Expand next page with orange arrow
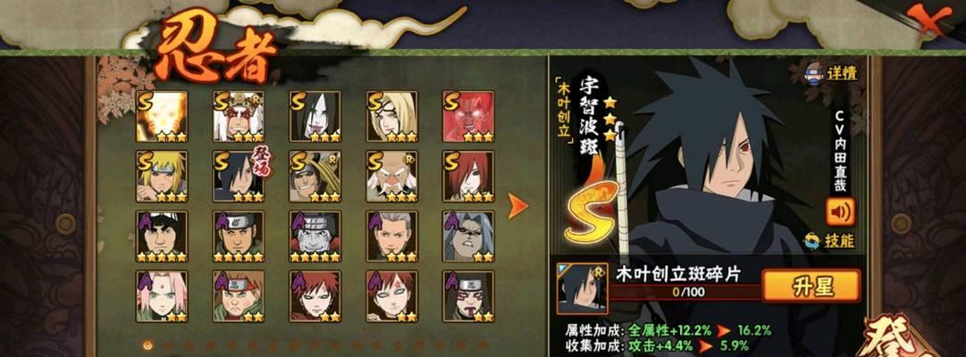 coord(517,206)
